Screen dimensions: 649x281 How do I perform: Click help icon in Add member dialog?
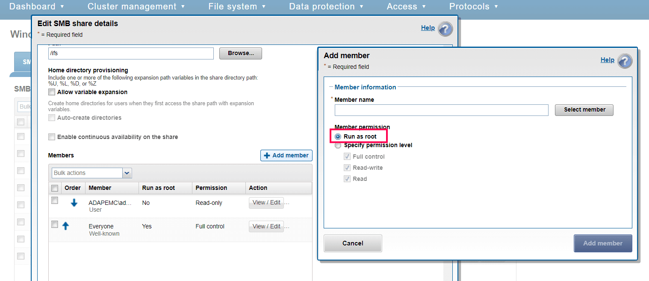click(x=625, y=61)
